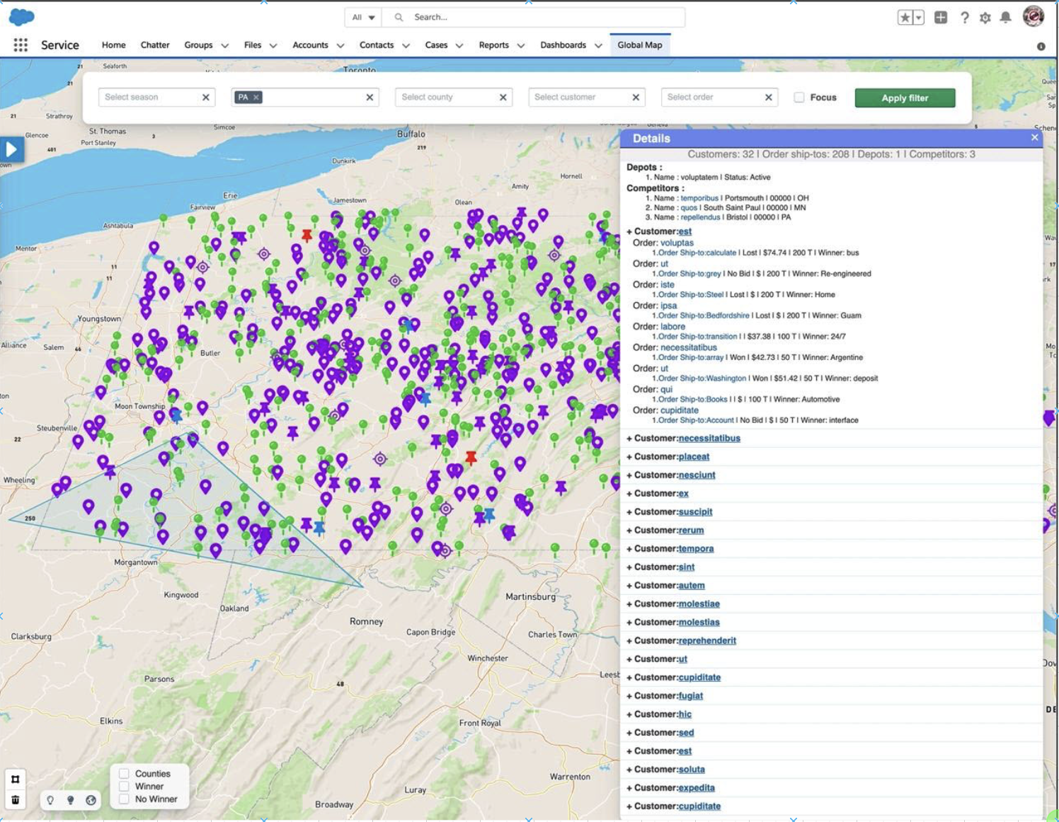Click the global actions plus icon
Viewport: 1059px width, 822px height.
[x=940, y=18]
